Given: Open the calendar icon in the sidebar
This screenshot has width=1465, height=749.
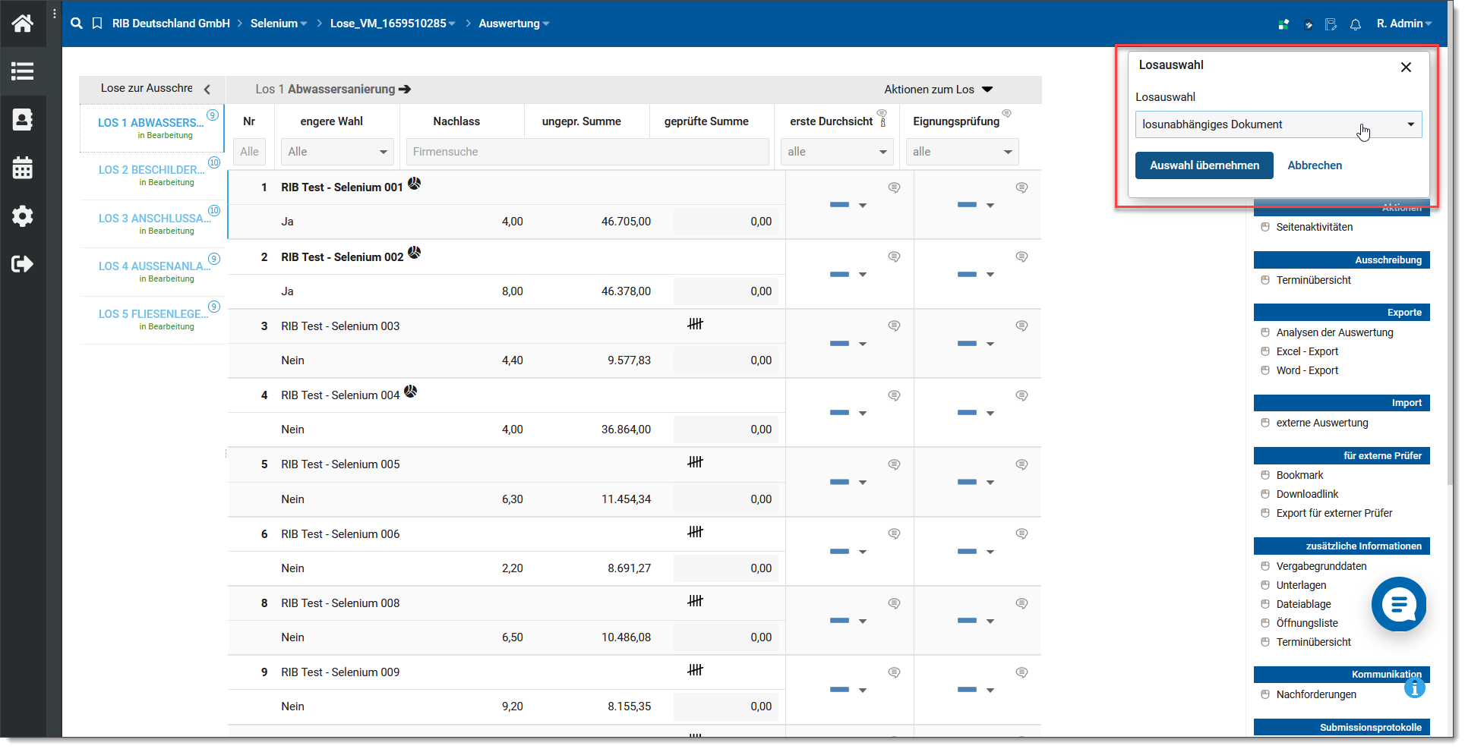Looking at the screenshot, I should coord(22,168).
